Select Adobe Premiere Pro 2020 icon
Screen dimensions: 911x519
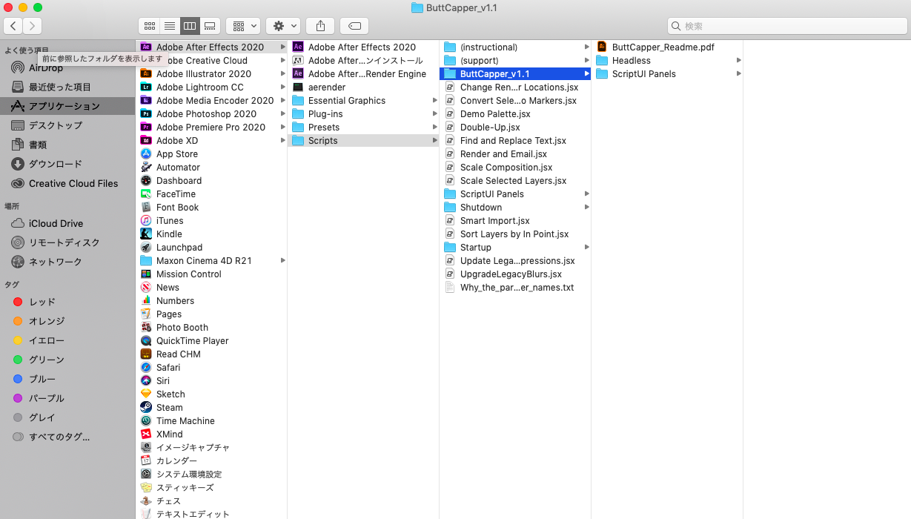pos(146,128)
